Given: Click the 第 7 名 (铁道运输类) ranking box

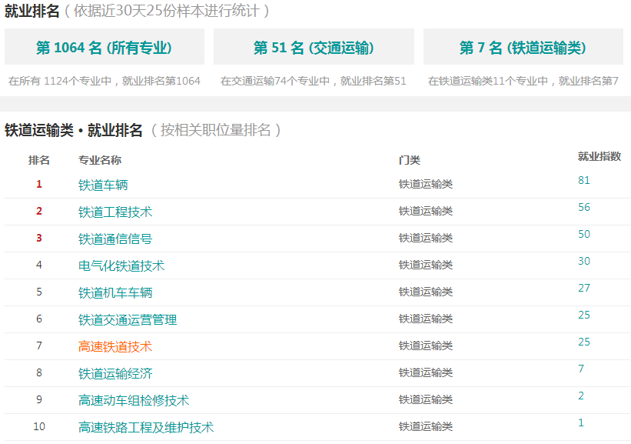Looking at the screenshot, I should click(523, 47).
